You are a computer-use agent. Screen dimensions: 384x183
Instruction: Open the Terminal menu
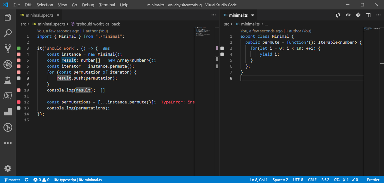pos(106,5)
